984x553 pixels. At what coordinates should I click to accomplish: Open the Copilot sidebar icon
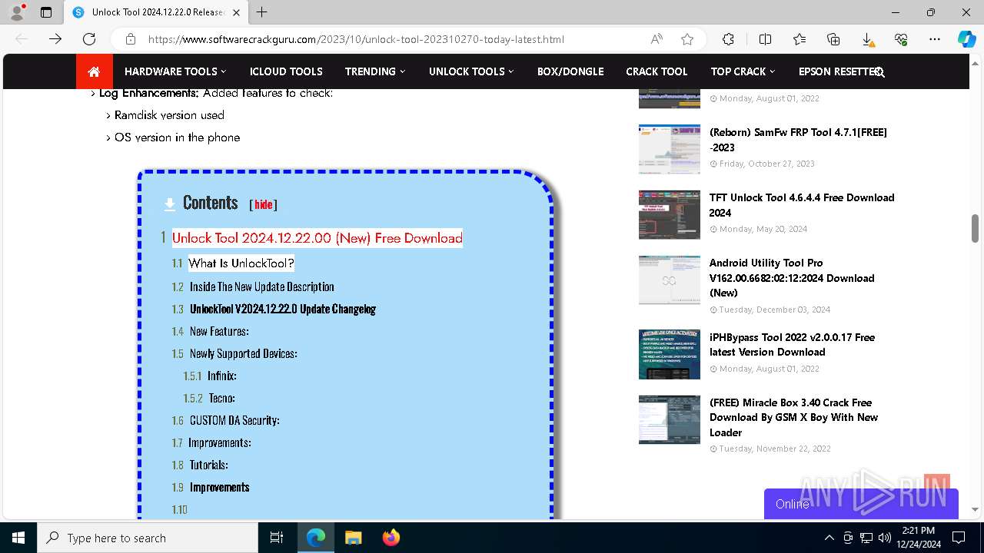click(966, 39)
